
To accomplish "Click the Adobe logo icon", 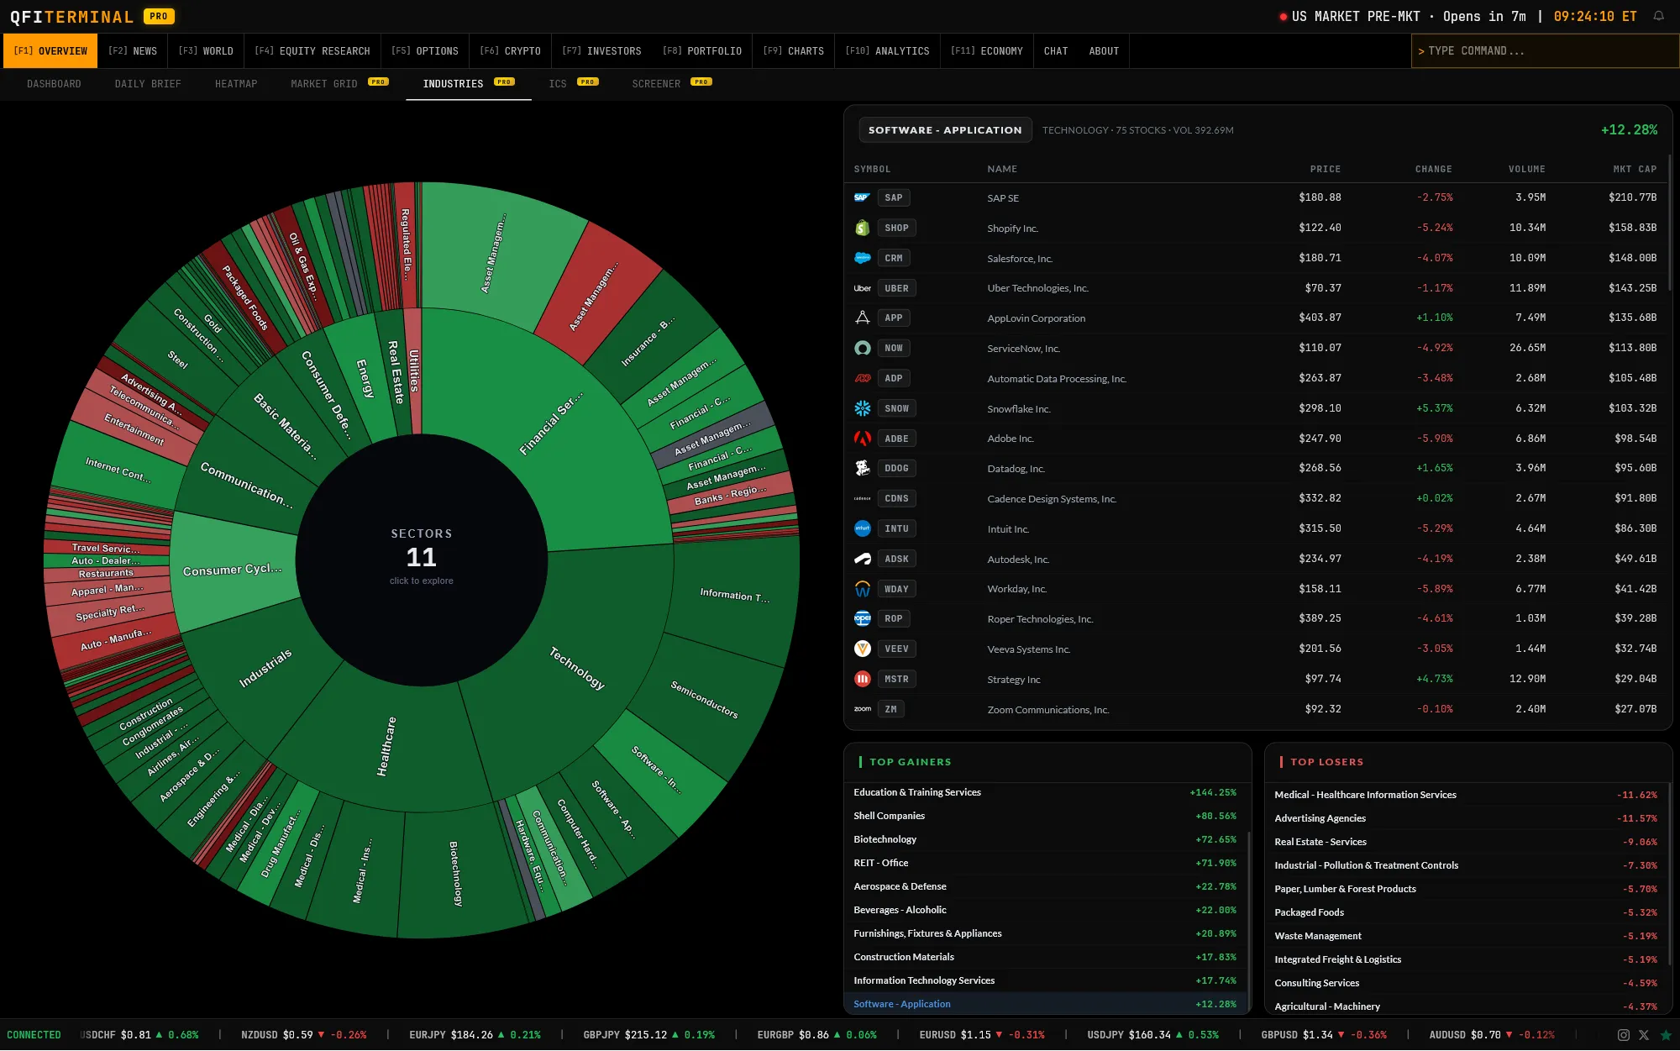I will [862, 439].
